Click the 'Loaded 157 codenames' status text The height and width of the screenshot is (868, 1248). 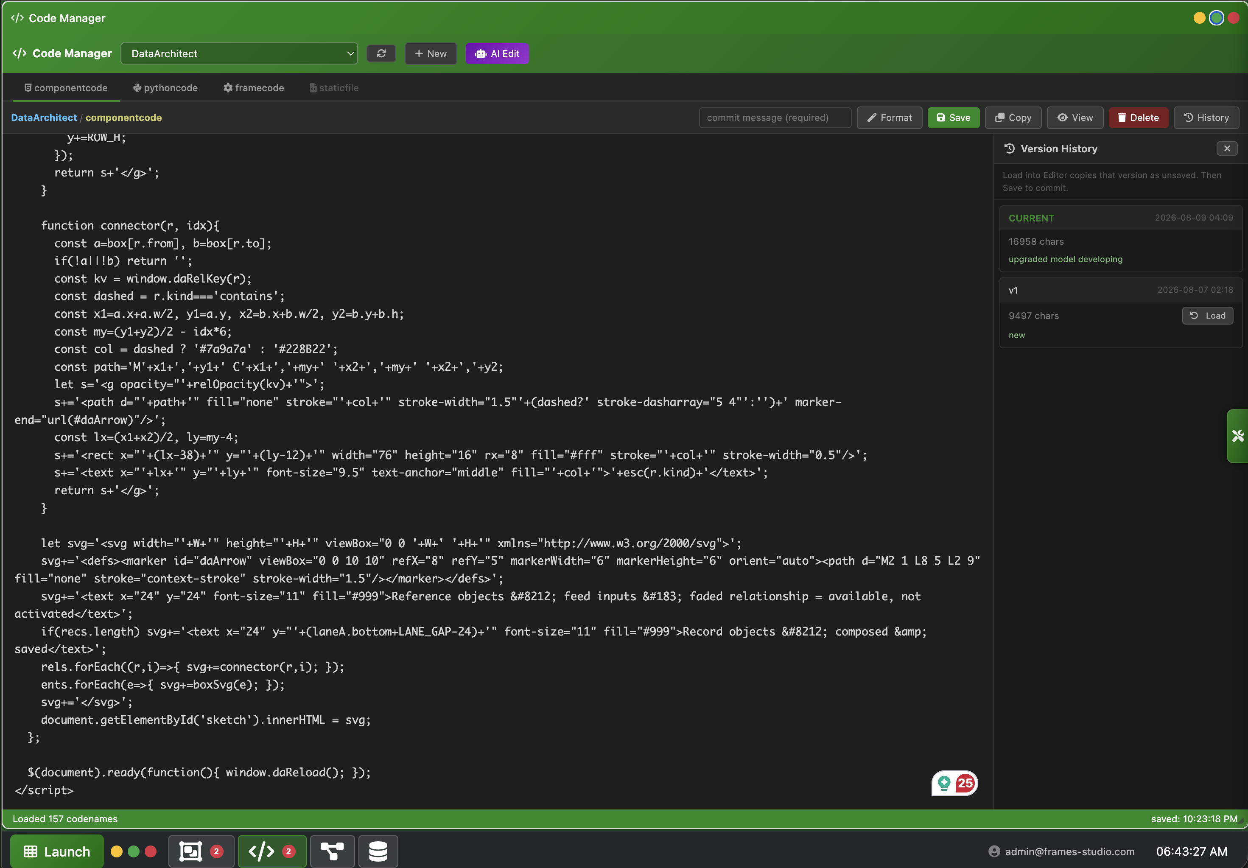[x=65, y=818]
